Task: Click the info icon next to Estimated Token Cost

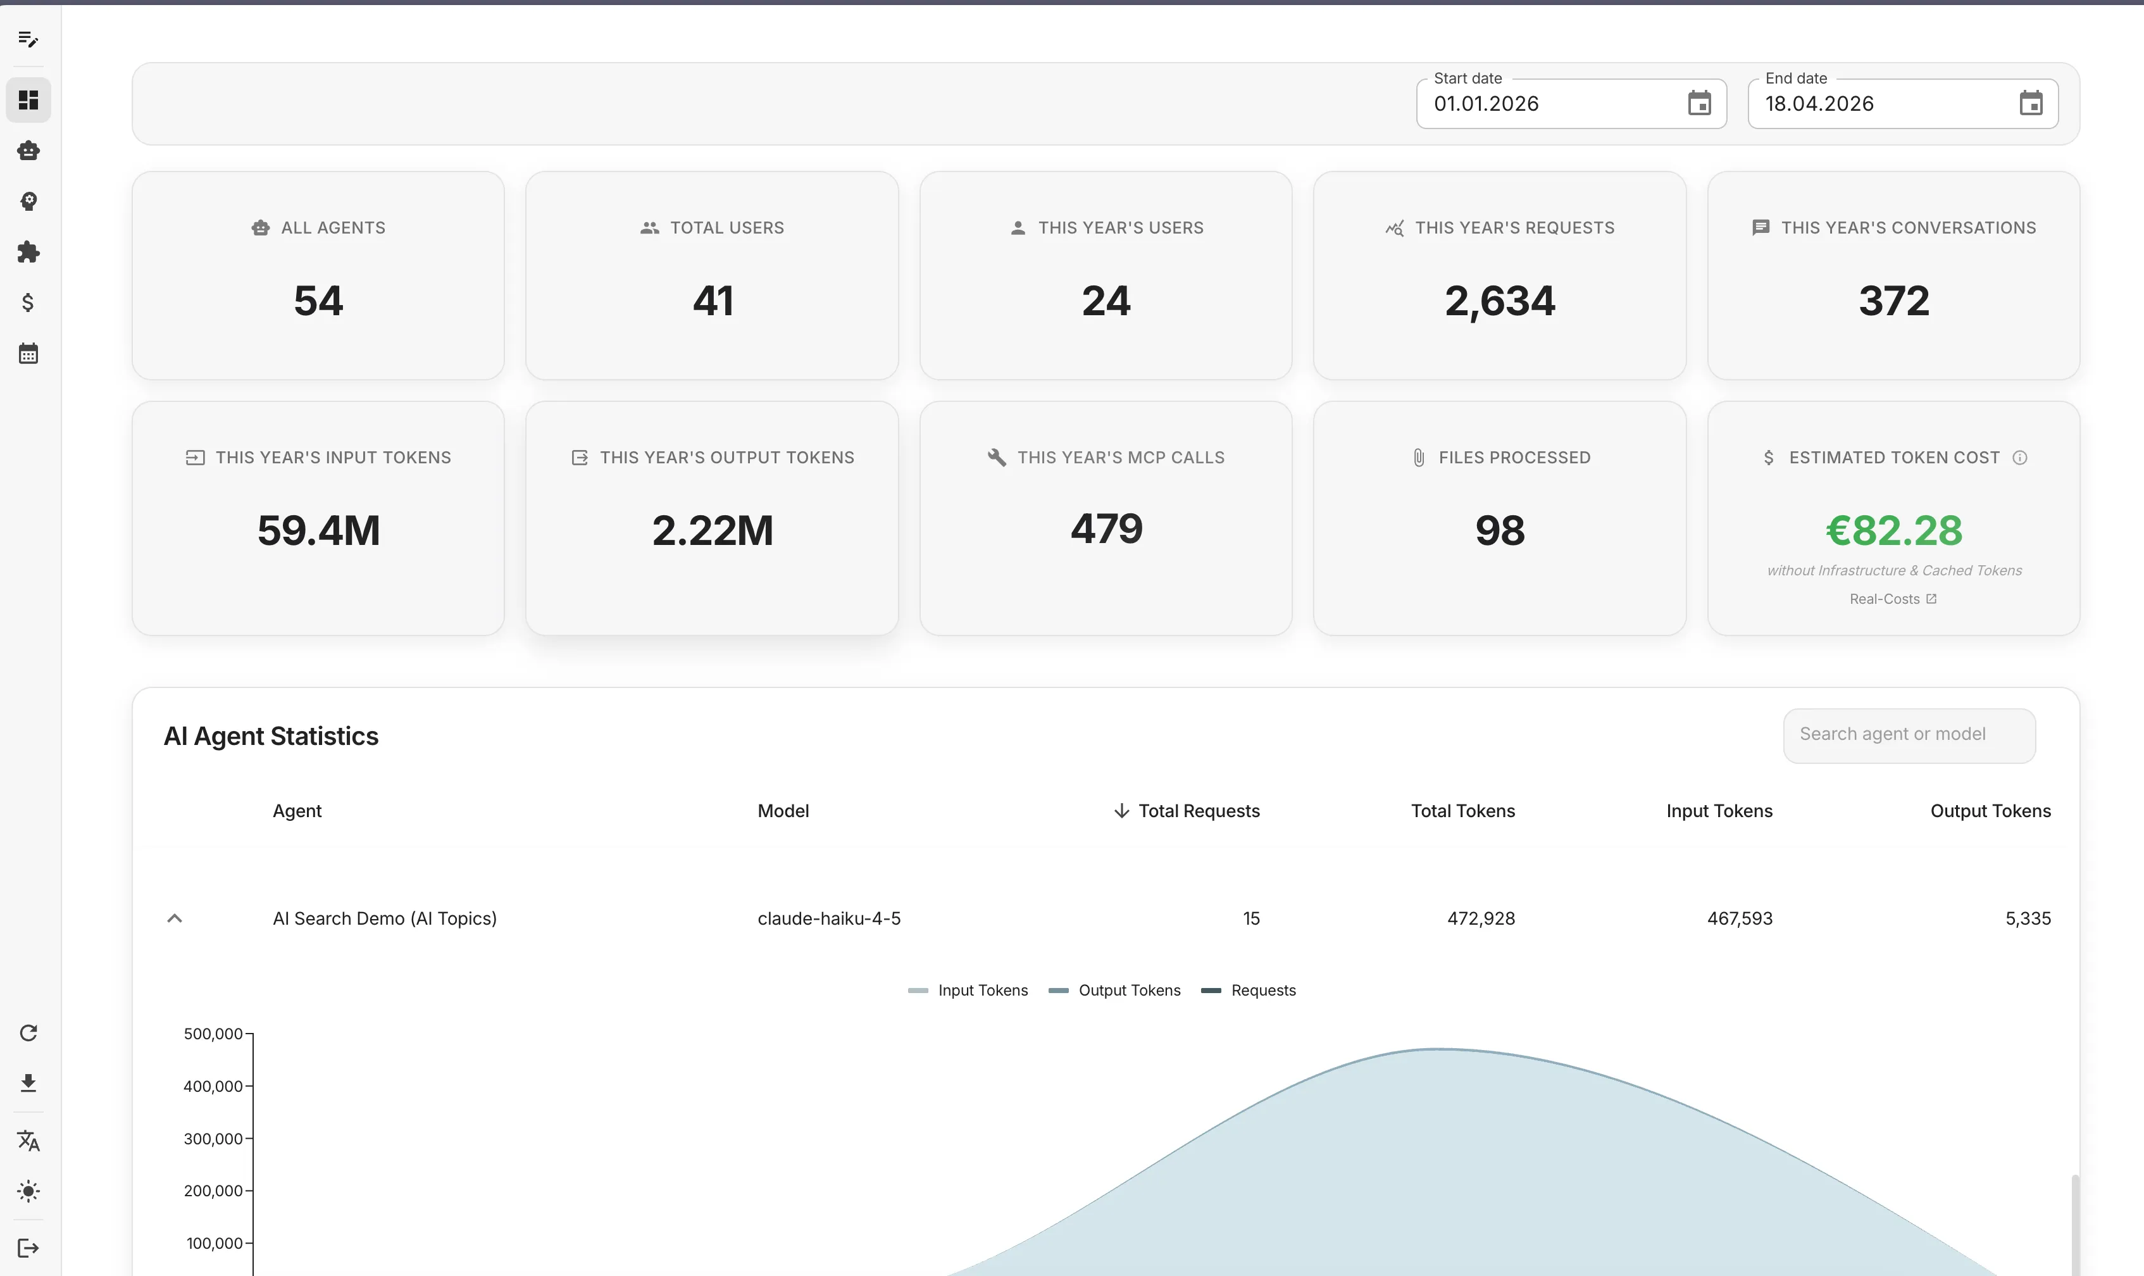Action: [x=2019, y=456]
